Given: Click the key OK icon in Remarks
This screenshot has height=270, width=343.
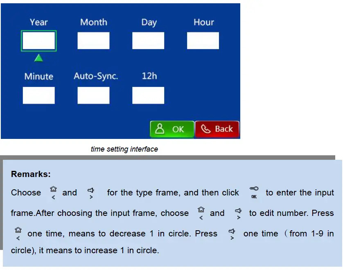Looking at the screenshot, I should [254, 192].
